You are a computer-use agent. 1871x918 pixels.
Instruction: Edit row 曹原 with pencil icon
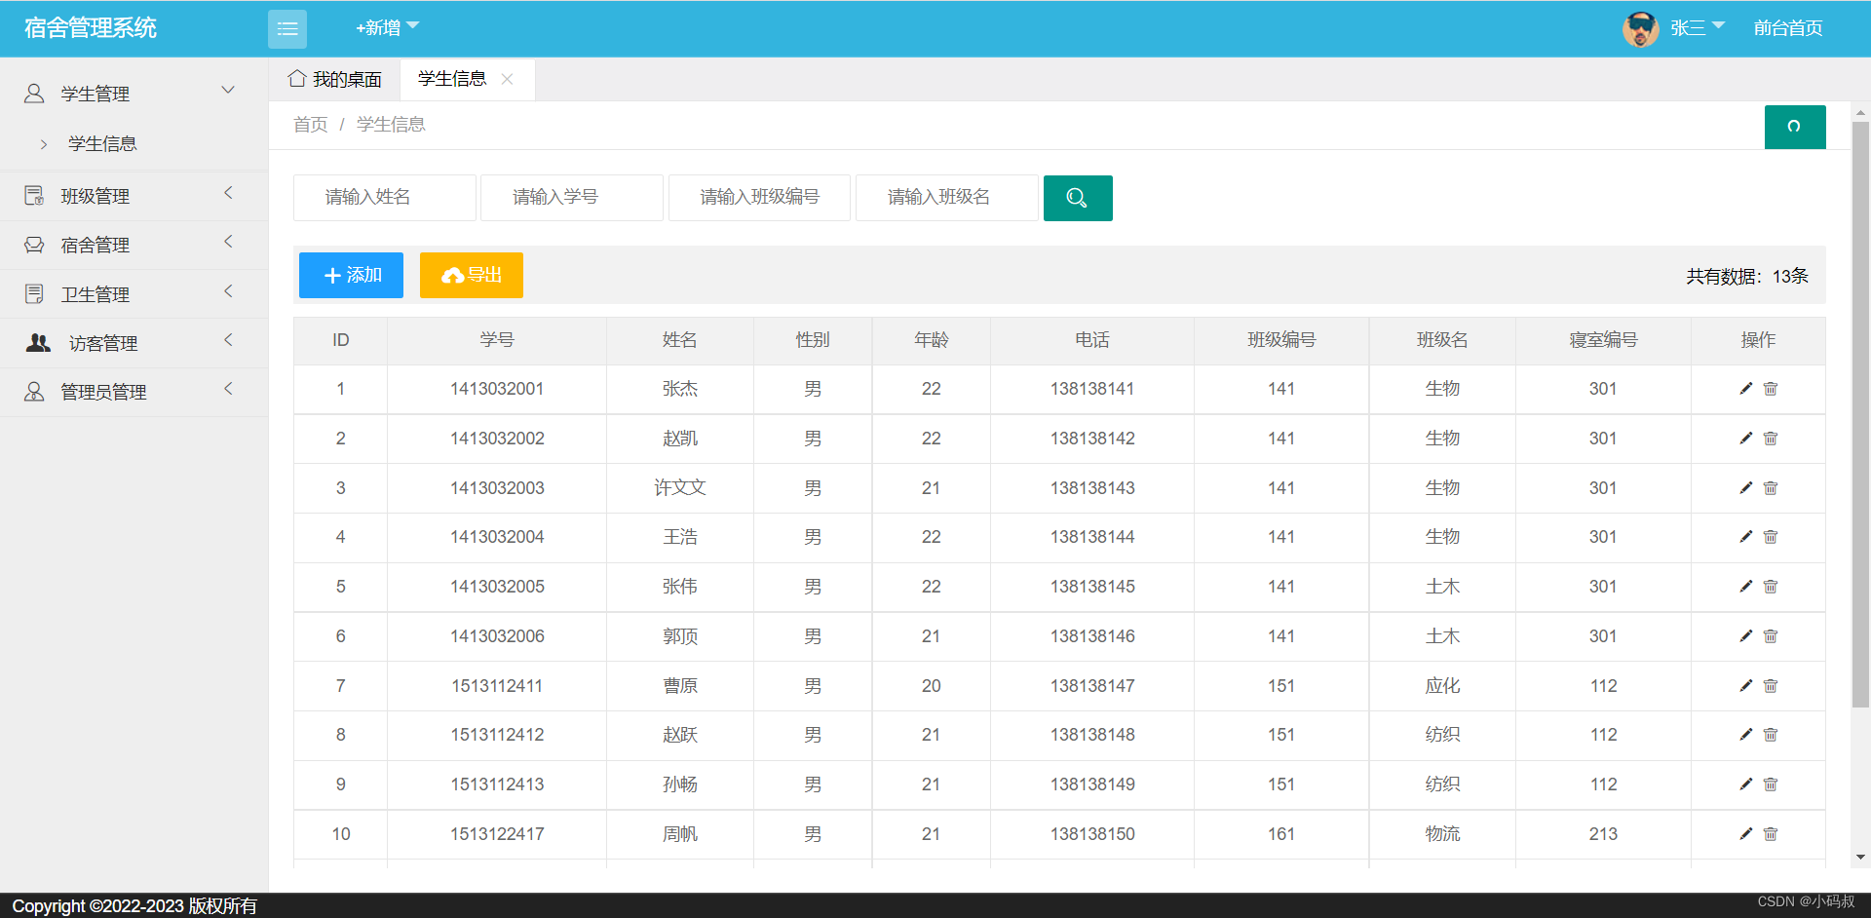click(x=1746, y=686)
